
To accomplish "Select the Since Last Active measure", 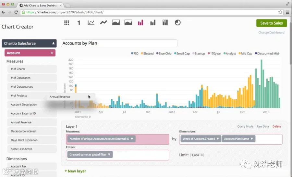I will (x=32, y=149).
